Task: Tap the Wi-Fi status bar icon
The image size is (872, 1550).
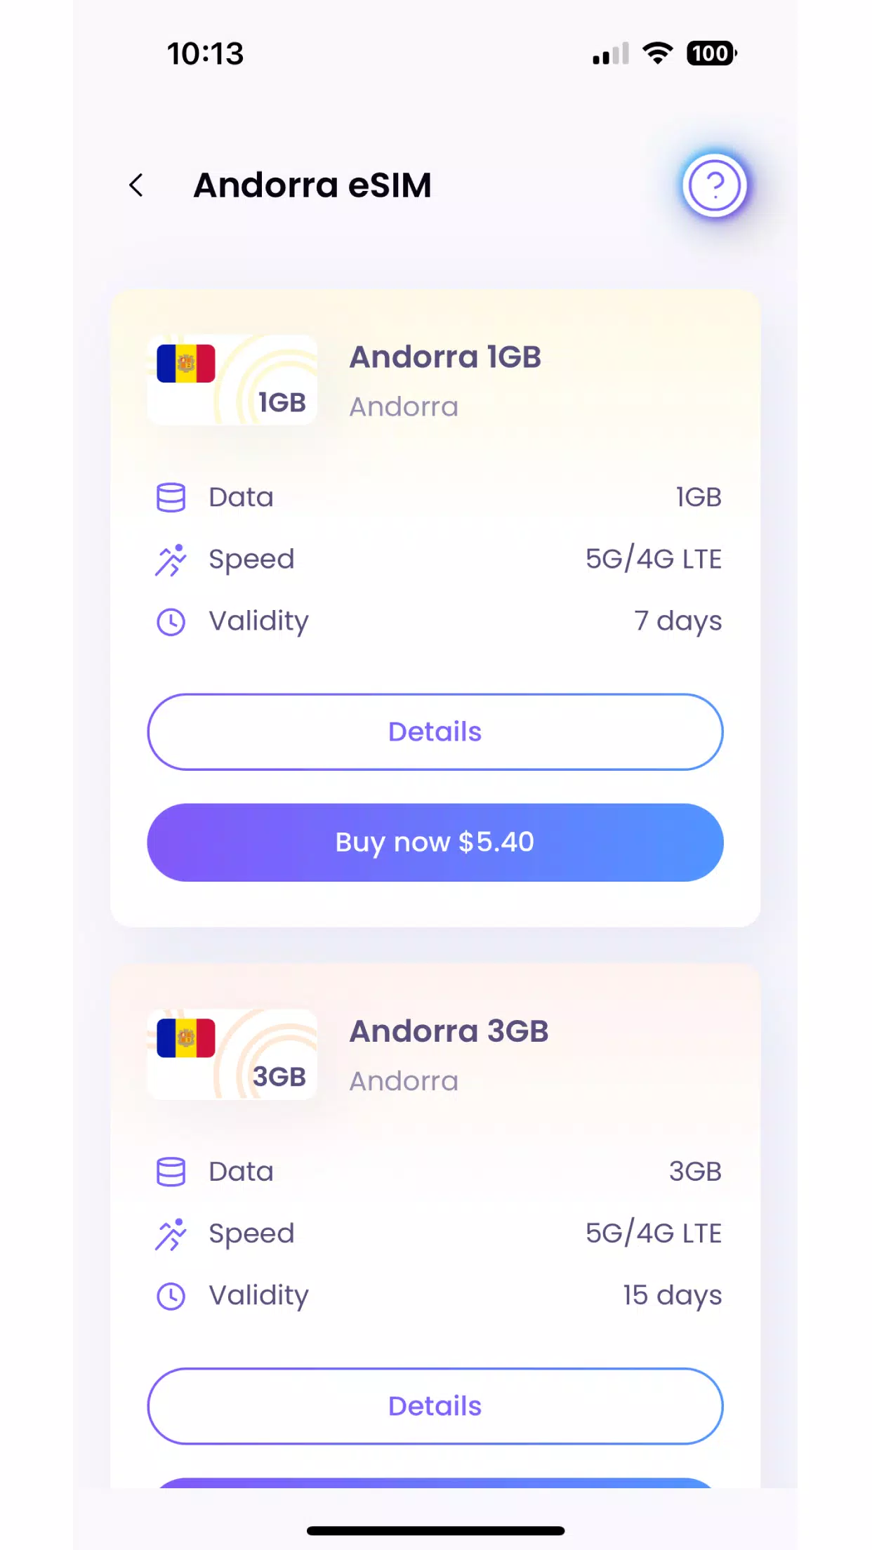Action: [658, 53]
